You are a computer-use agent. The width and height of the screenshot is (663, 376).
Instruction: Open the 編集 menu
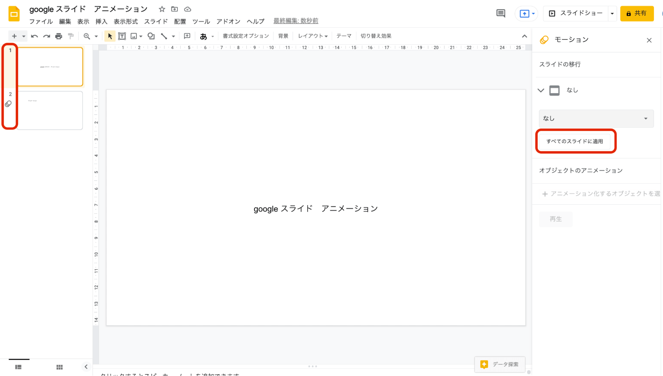pyautogui.click(x=65, y=21)
